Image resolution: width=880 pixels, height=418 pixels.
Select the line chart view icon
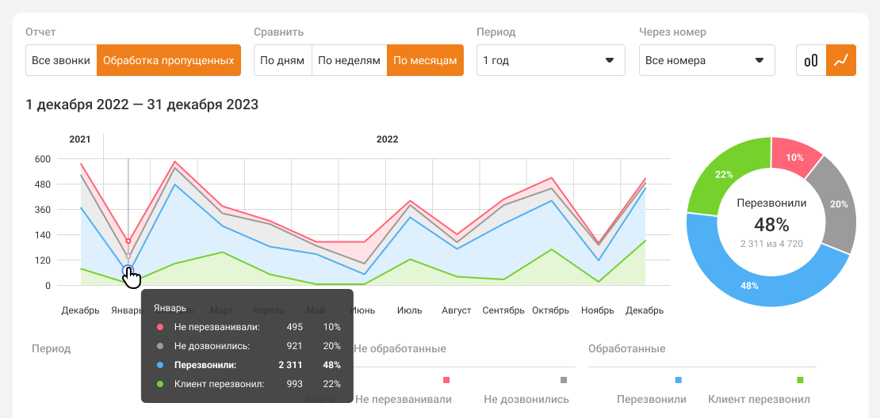tap(841, 60)
